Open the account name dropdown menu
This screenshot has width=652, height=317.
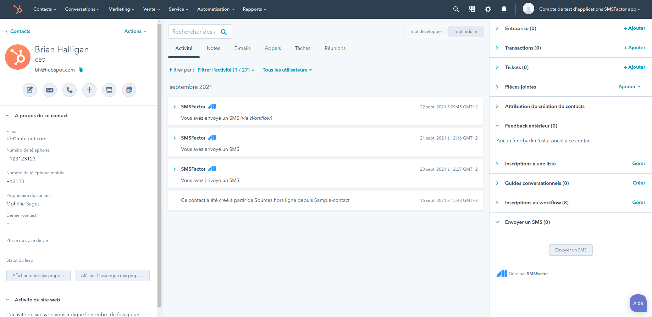click(590, 9)
